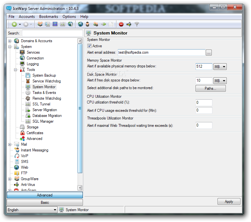This screenshot has width=251, height=222.
Task: Collapse the System tree node
Action: point(10,47)
